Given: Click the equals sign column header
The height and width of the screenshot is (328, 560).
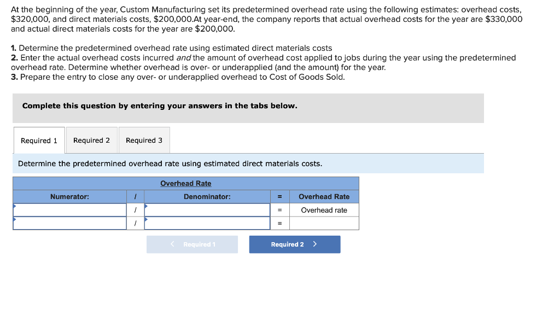Looking at the screenshot, I should [279, 196].
